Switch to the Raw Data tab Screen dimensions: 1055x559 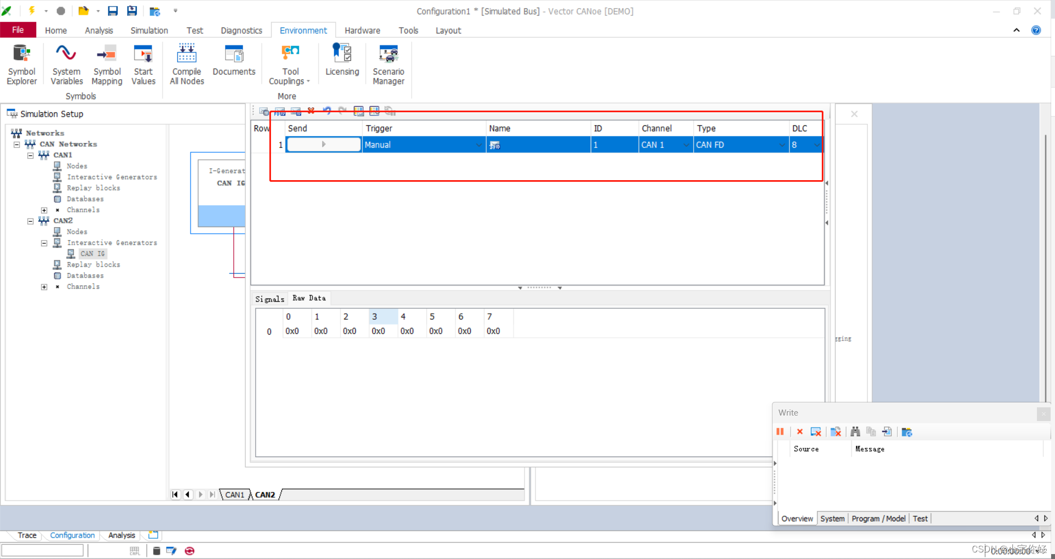309,298
